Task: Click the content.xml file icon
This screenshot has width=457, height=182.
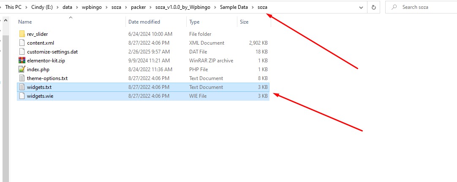Action: pyautogui.click(x=22, y=43)
